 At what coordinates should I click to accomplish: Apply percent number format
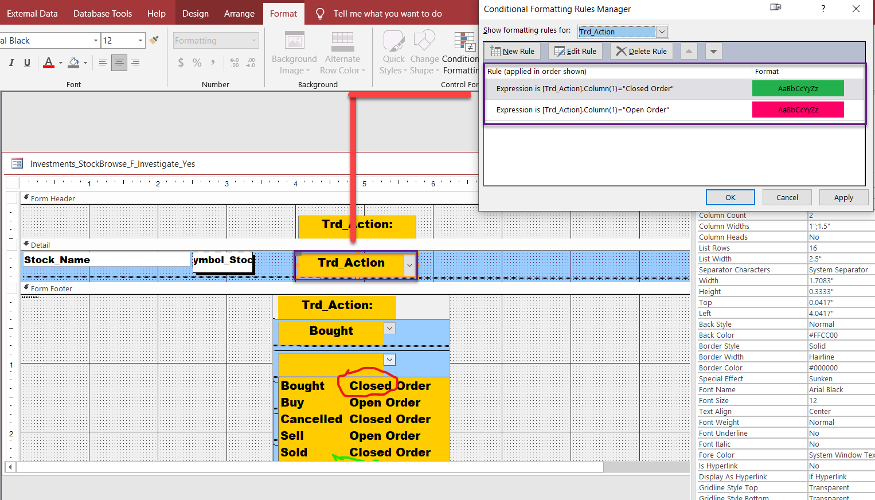[x=197, y=62]
